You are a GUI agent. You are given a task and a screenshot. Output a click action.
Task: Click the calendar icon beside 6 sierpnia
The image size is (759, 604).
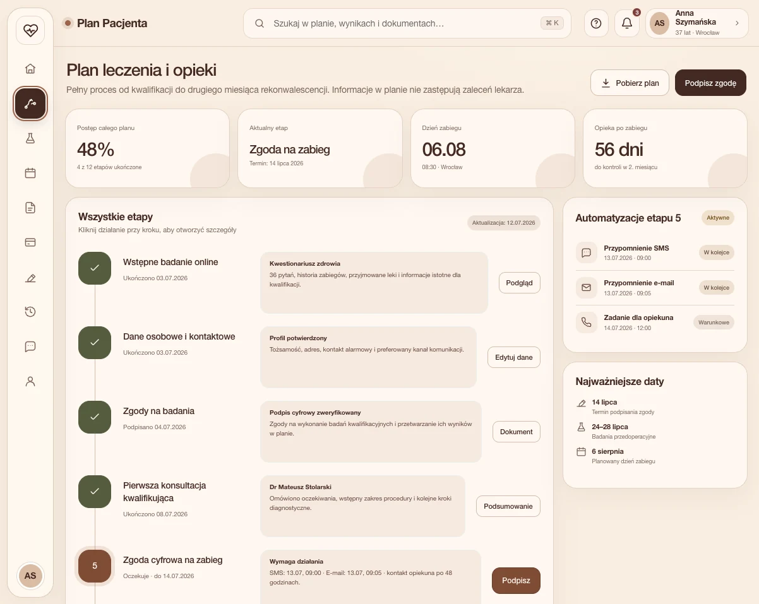(x=582, y=452)
